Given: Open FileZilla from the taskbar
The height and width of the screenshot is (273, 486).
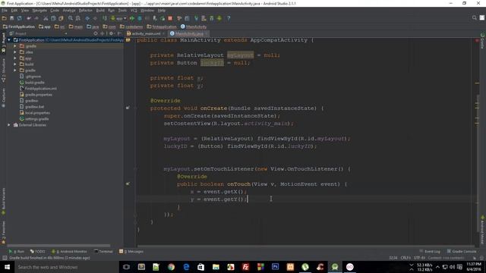Looking at the screenshot, I should tap(245, 267).
